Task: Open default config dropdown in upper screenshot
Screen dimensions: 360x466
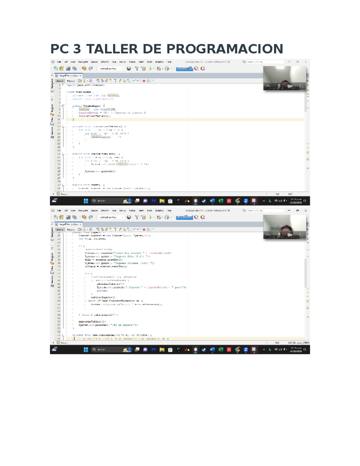Action: [x=111, y=69]
